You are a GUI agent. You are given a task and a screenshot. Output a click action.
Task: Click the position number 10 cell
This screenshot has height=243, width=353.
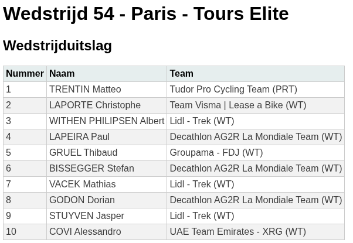point(11,231)
